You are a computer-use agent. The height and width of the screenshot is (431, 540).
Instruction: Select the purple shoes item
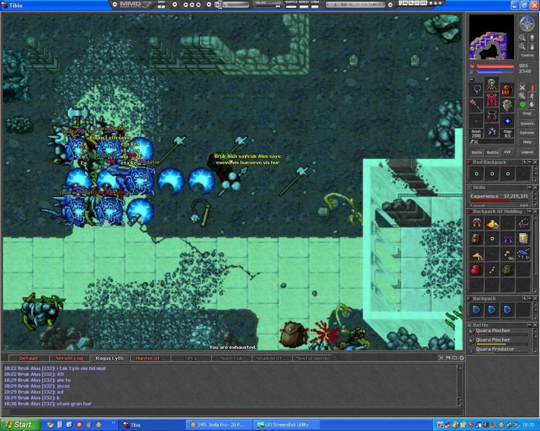pyautogui.click(x=508, y=239)
